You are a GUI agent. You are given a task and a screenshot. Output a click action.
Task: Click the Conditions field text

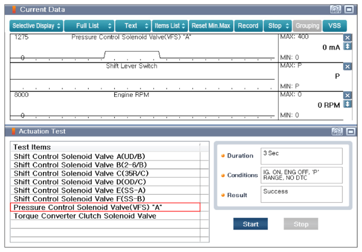[x=302, y=175]
